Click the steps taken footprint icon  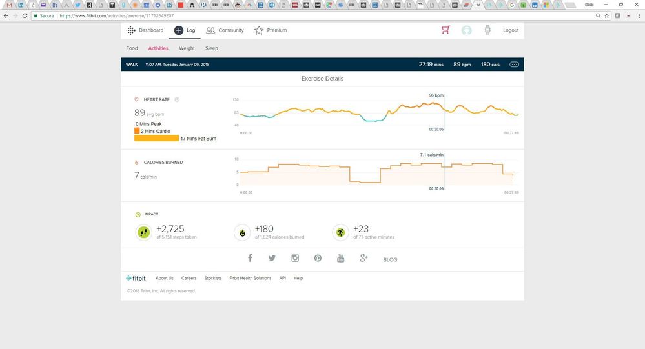(143, 232)
